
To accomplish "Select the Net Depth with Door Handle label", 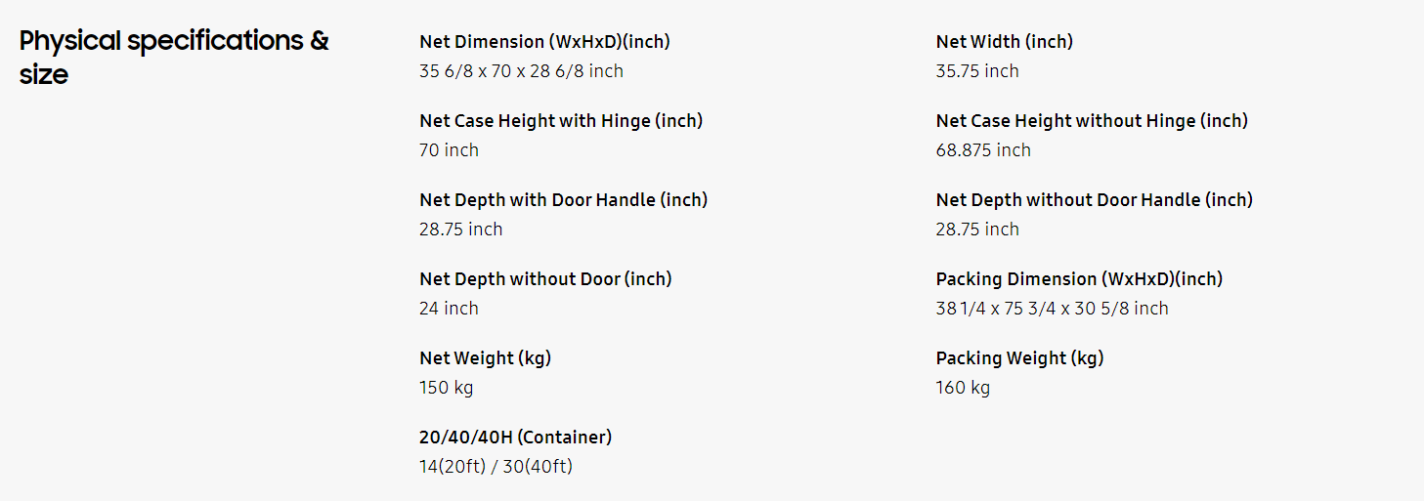I will pos(563,200).
